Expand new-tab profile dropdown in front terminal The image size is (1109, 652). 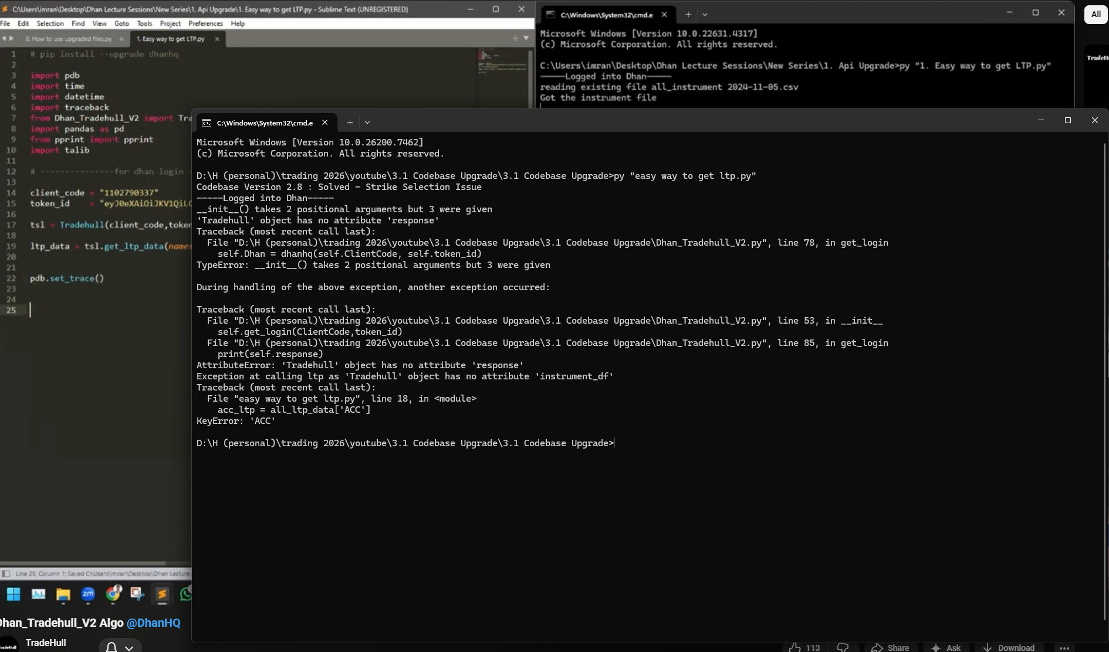[x=367, y=123]
